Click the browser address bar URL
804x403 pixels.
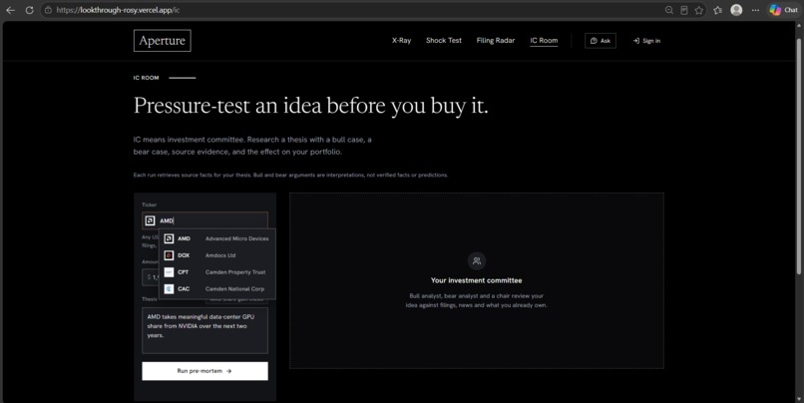(118, 10)
